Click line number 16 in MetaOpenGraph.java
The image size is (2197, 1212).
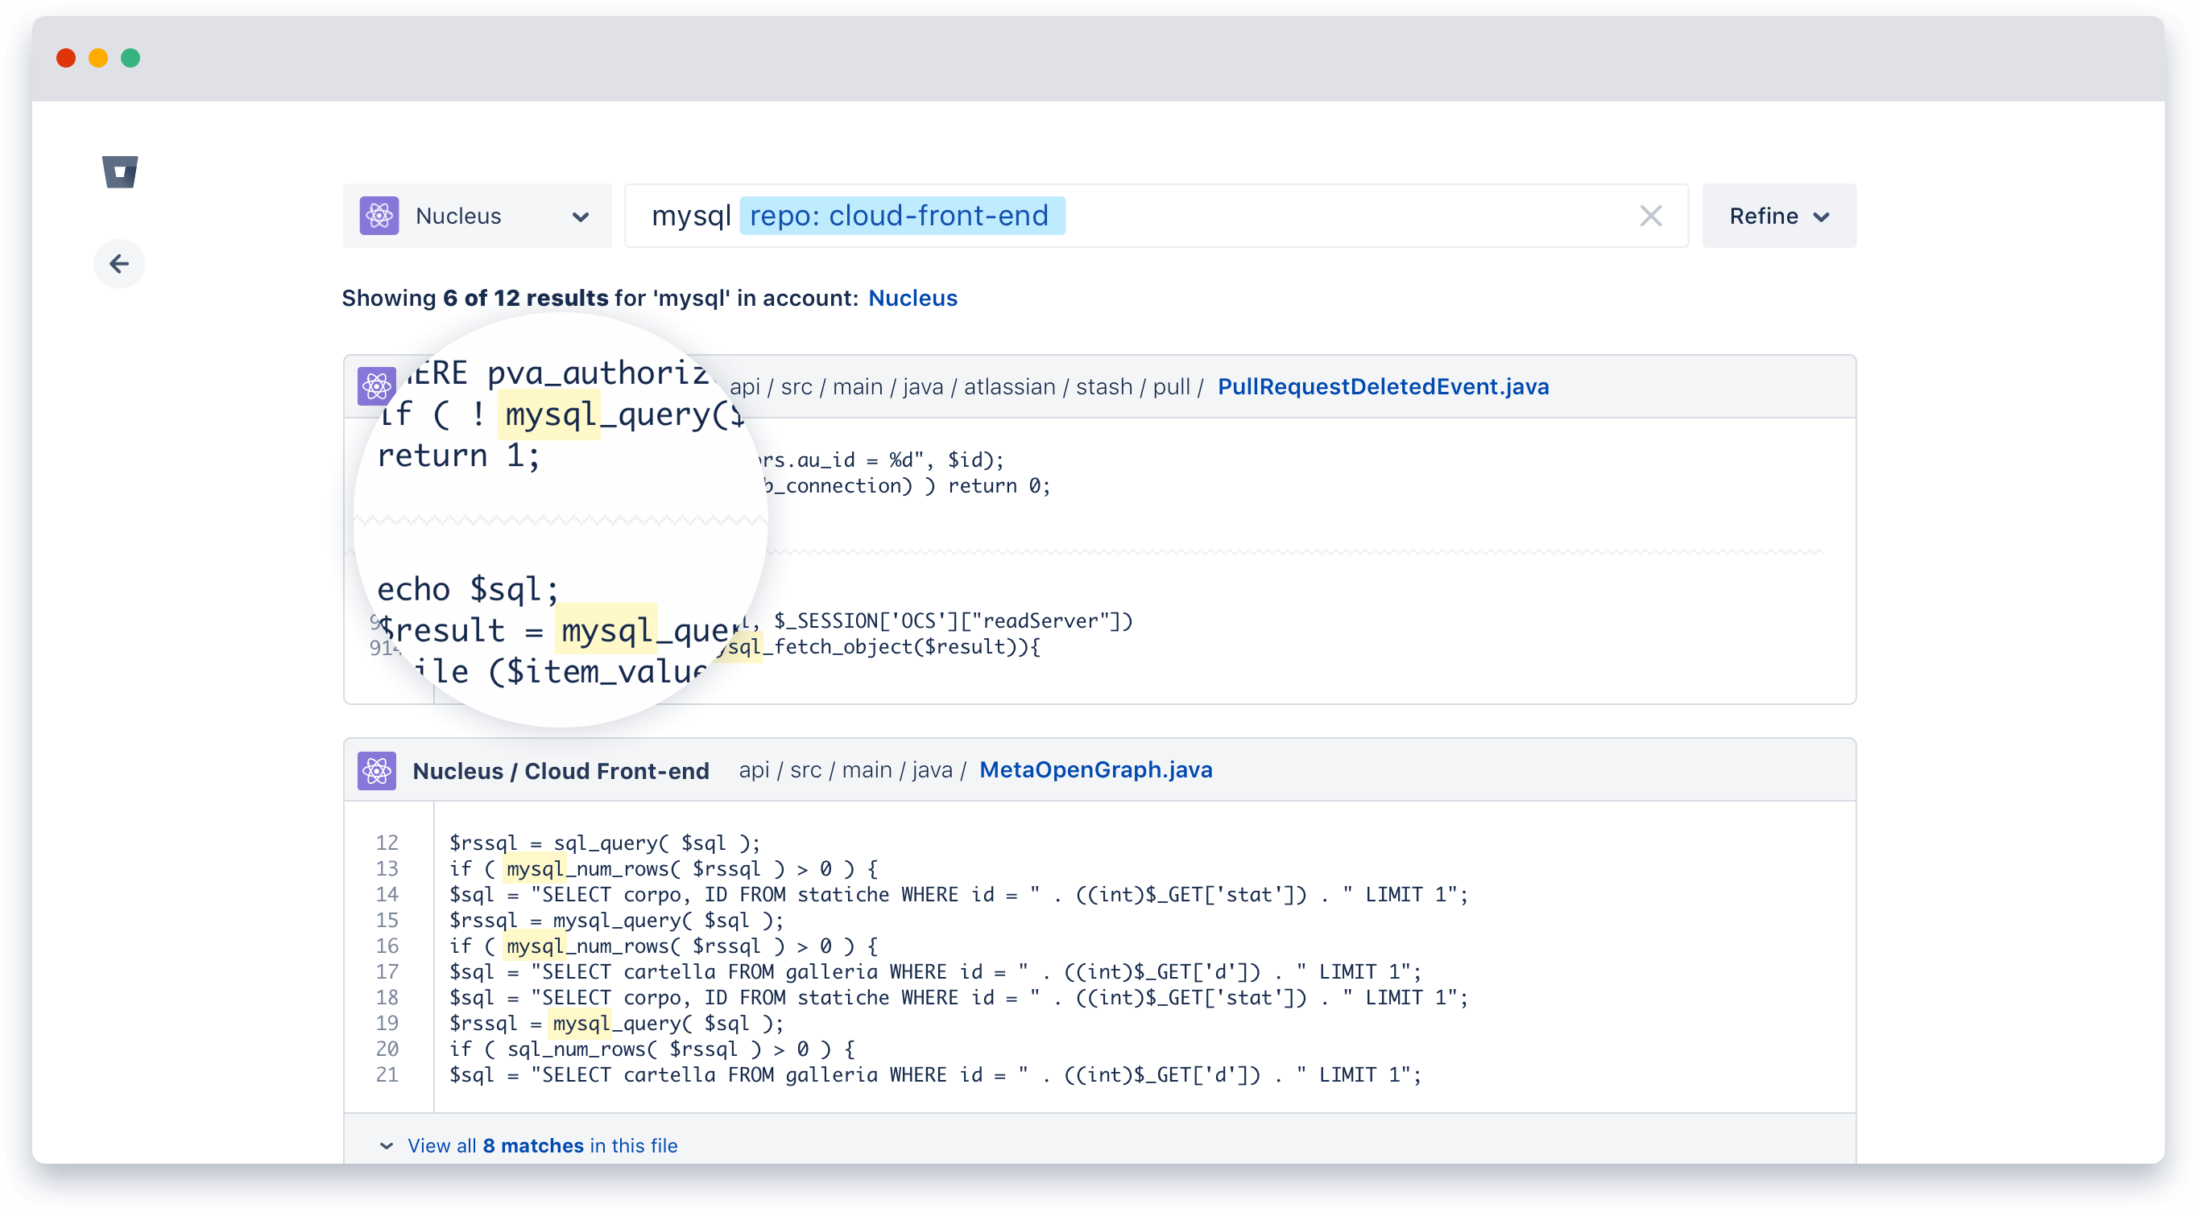[x=387, y=946]
